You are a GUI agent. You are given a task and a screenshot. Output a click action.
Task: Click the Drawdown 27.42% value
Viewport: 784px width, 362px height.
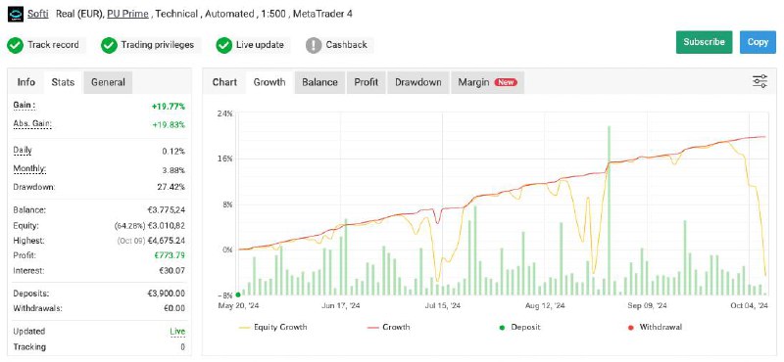171,187
